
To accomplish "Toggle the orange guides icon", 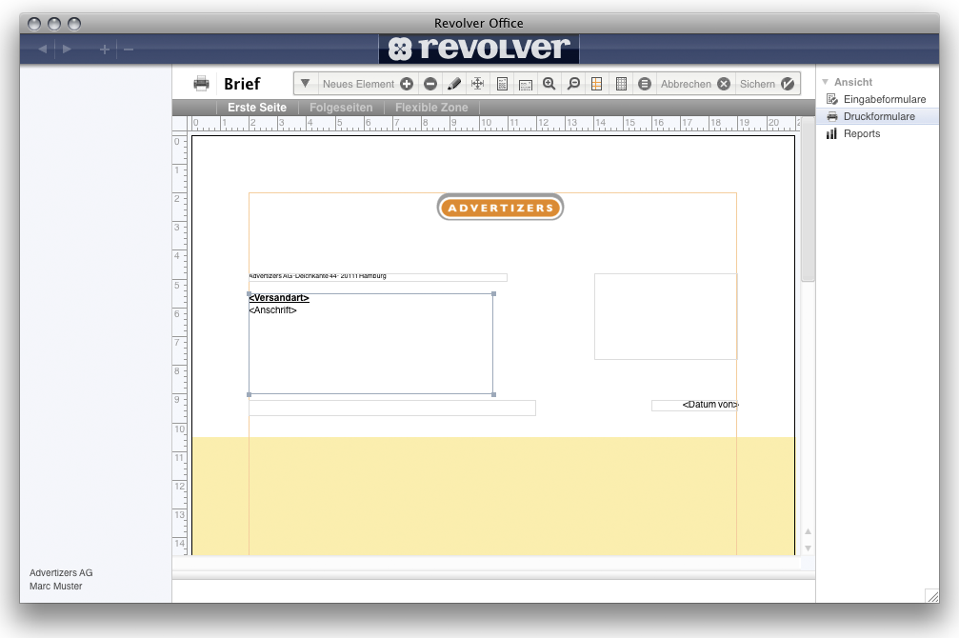I will [x=597, y=84].
